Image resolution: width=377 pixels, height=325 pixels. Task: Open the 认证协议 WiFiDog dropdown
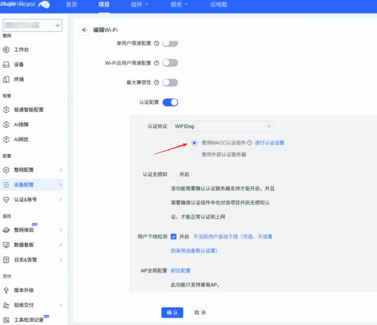[222, 126]
